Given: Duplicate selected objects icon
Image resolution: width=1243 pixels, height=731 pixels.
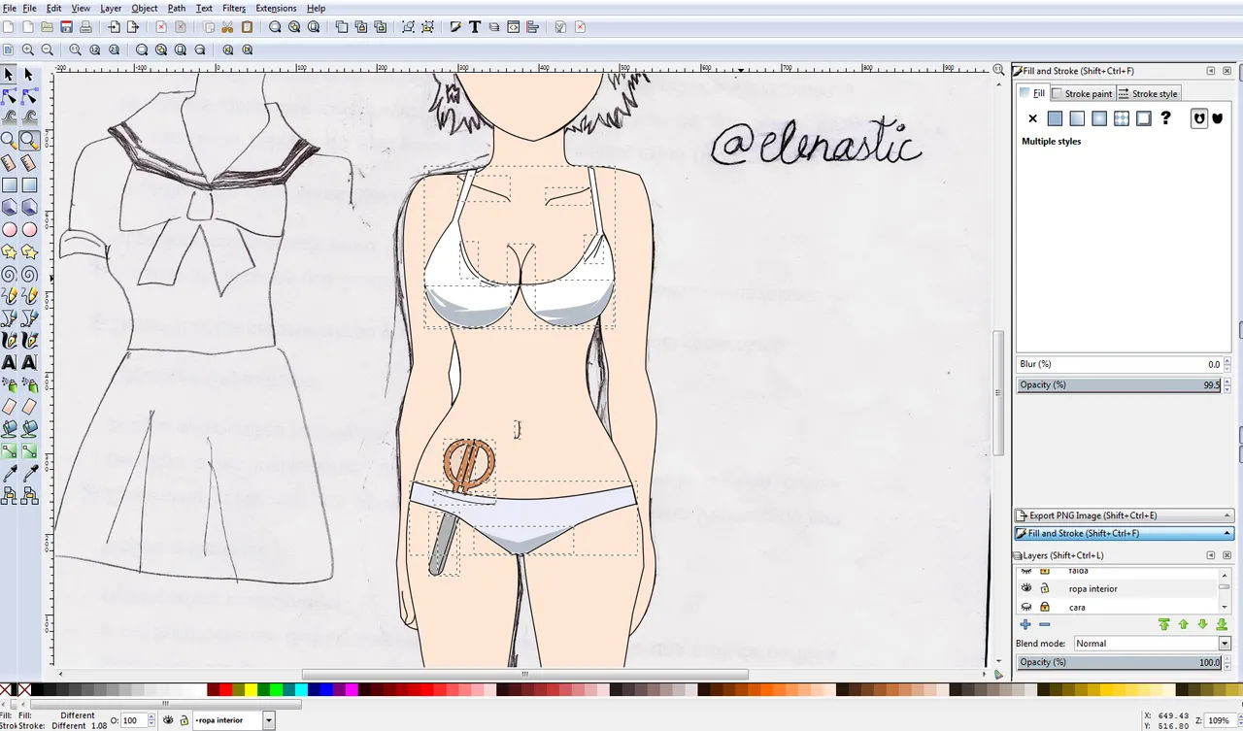Looking at the screenshot, I should (342, 27).
